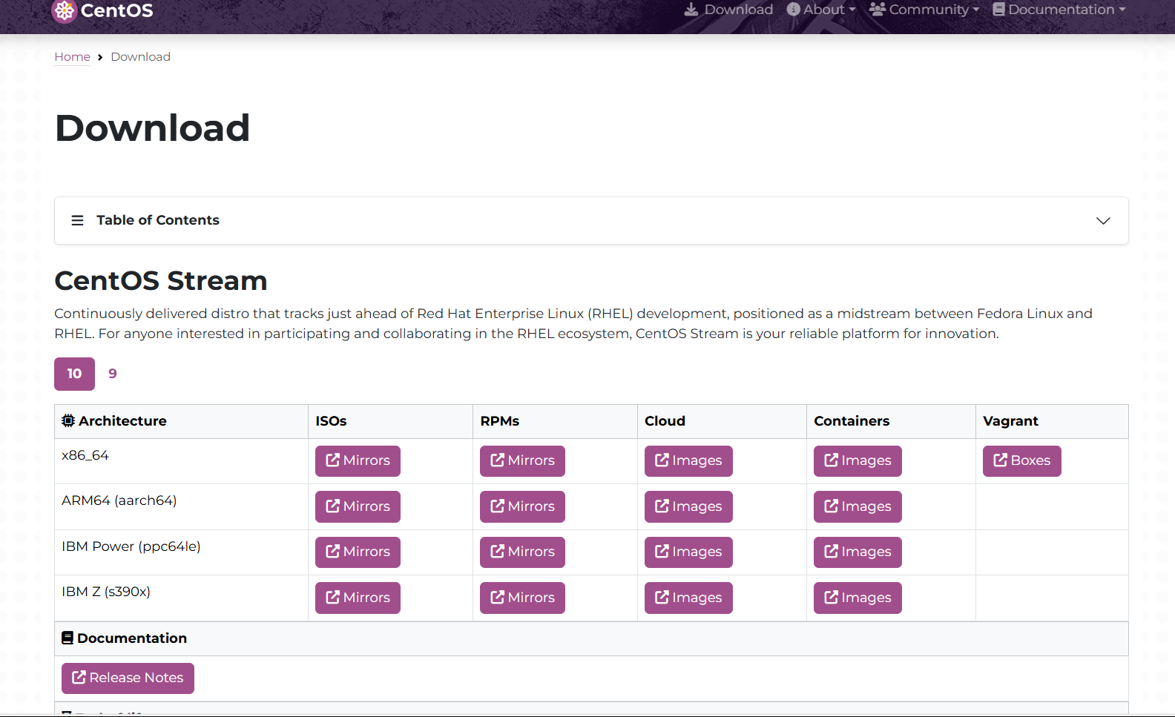Image resolution: width=1175 pixels, height=717 pixels.
Task: Open IBM Z RPMs Mirrors button
Action: click(522, 598)
